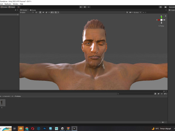Image resolution: width=175 pixels, height=131 pixels.
Task: Click the Pause button in the toolbar
Action: (x=85, y=7)
